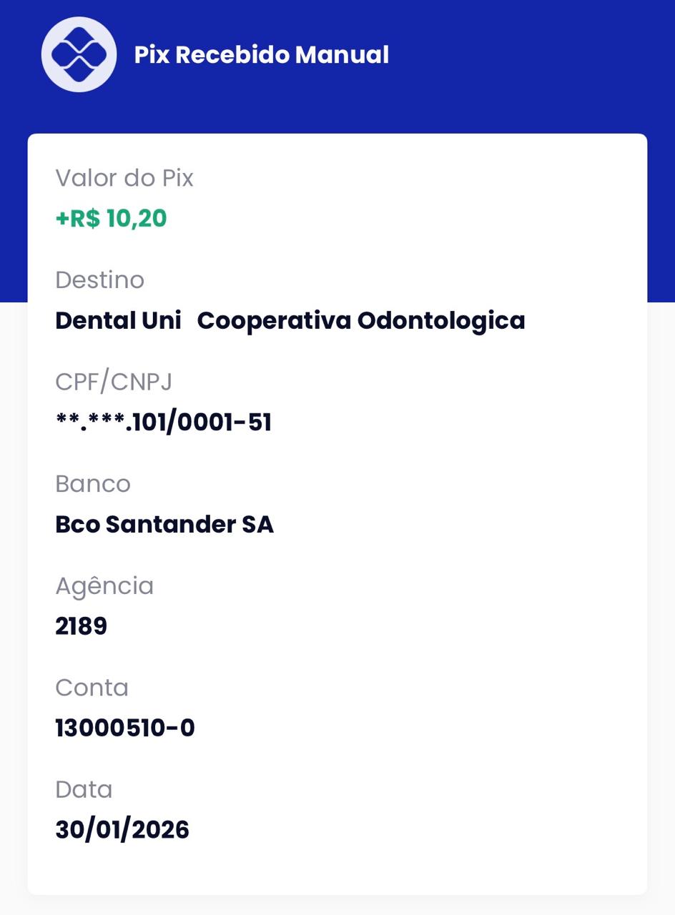Click the 'CPF/CNPJ' label
675x915 pixels.
pos(114,382)
